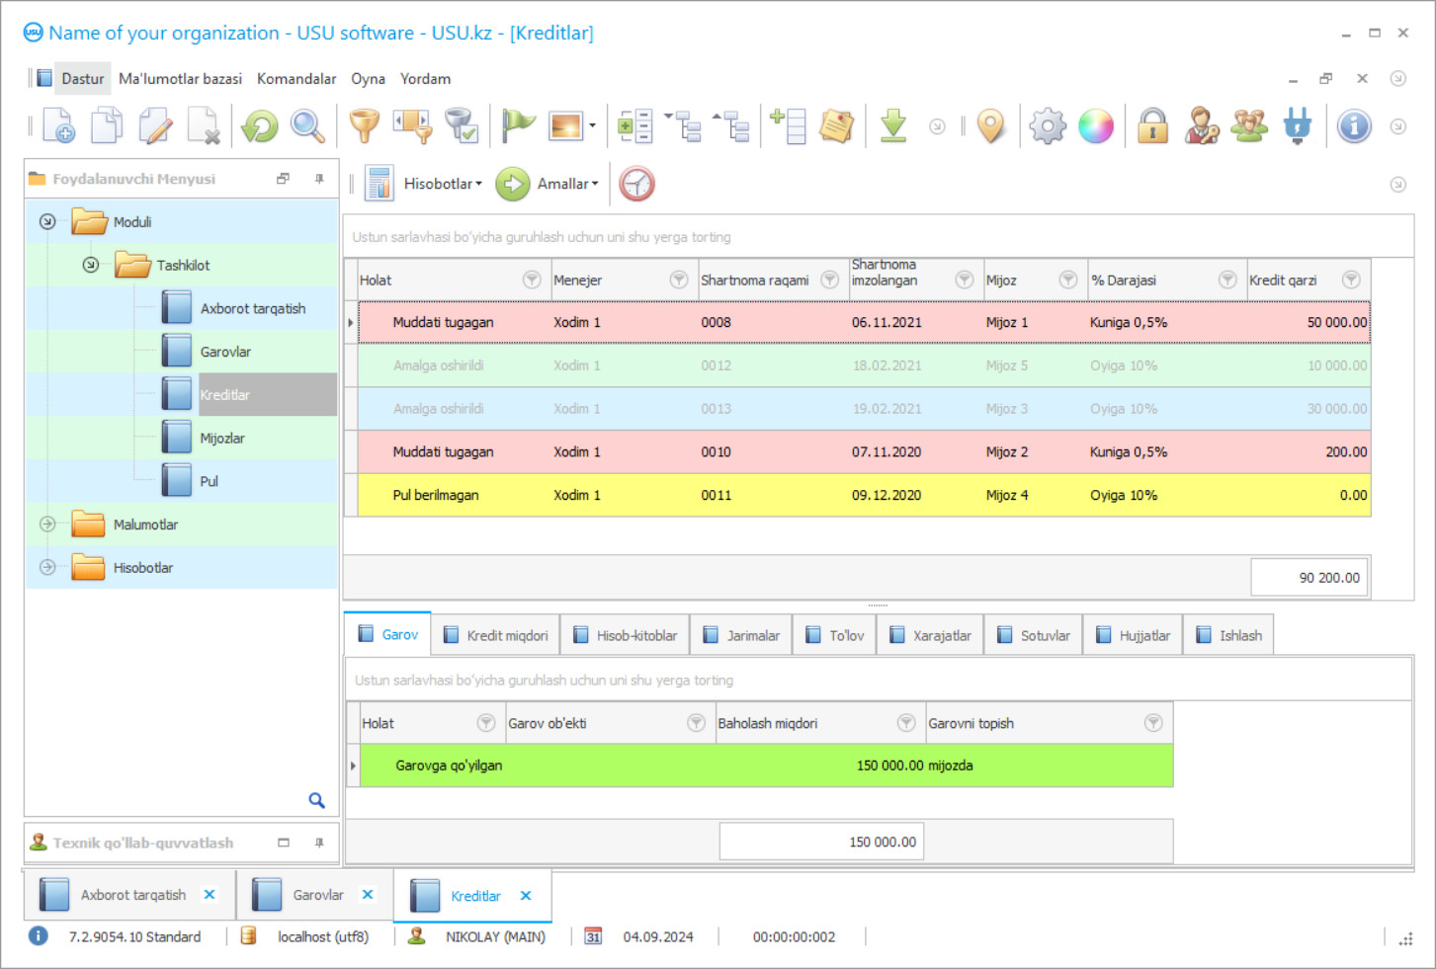Viewport: 1436px width, 969px height.
Task: Select Mijozlar in the tree
Action: point(222,439)
